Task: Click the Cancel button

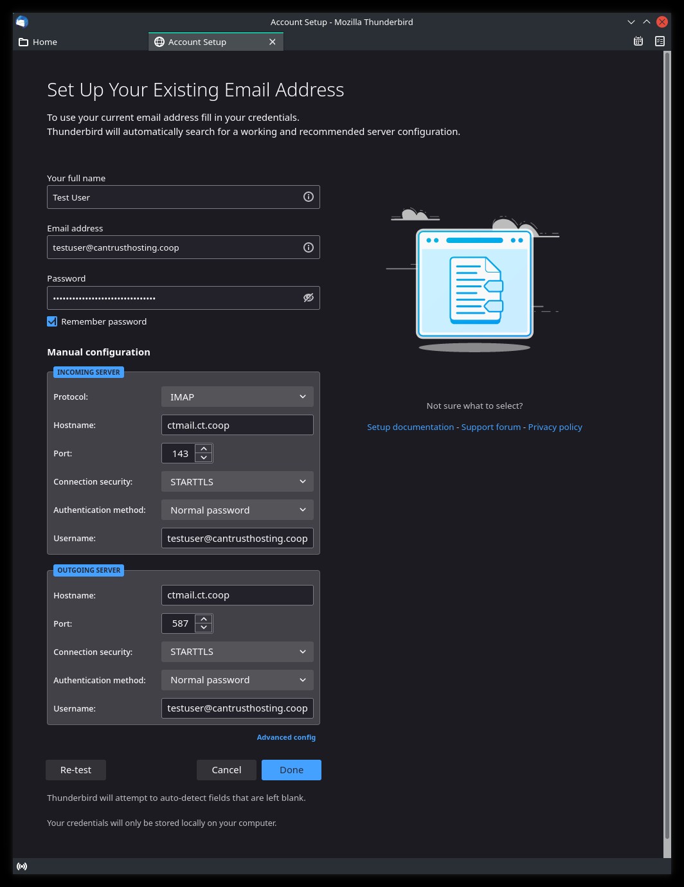Action: pyautogui.click(x=227, y=770)
